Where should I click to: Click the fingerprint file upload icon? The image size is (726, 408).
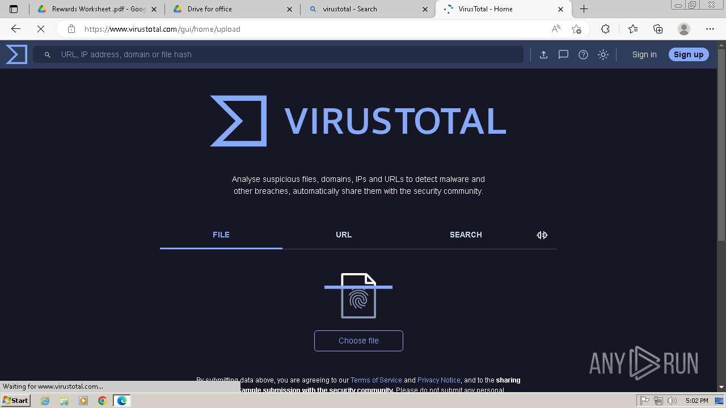[x=358, y=296]
